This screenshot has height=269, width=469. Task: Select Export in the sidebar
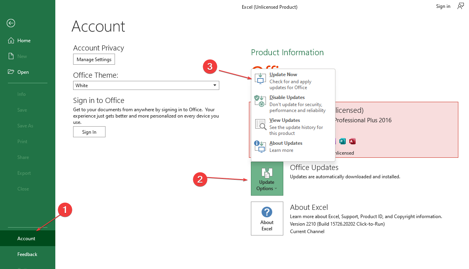tap(28, 173)
